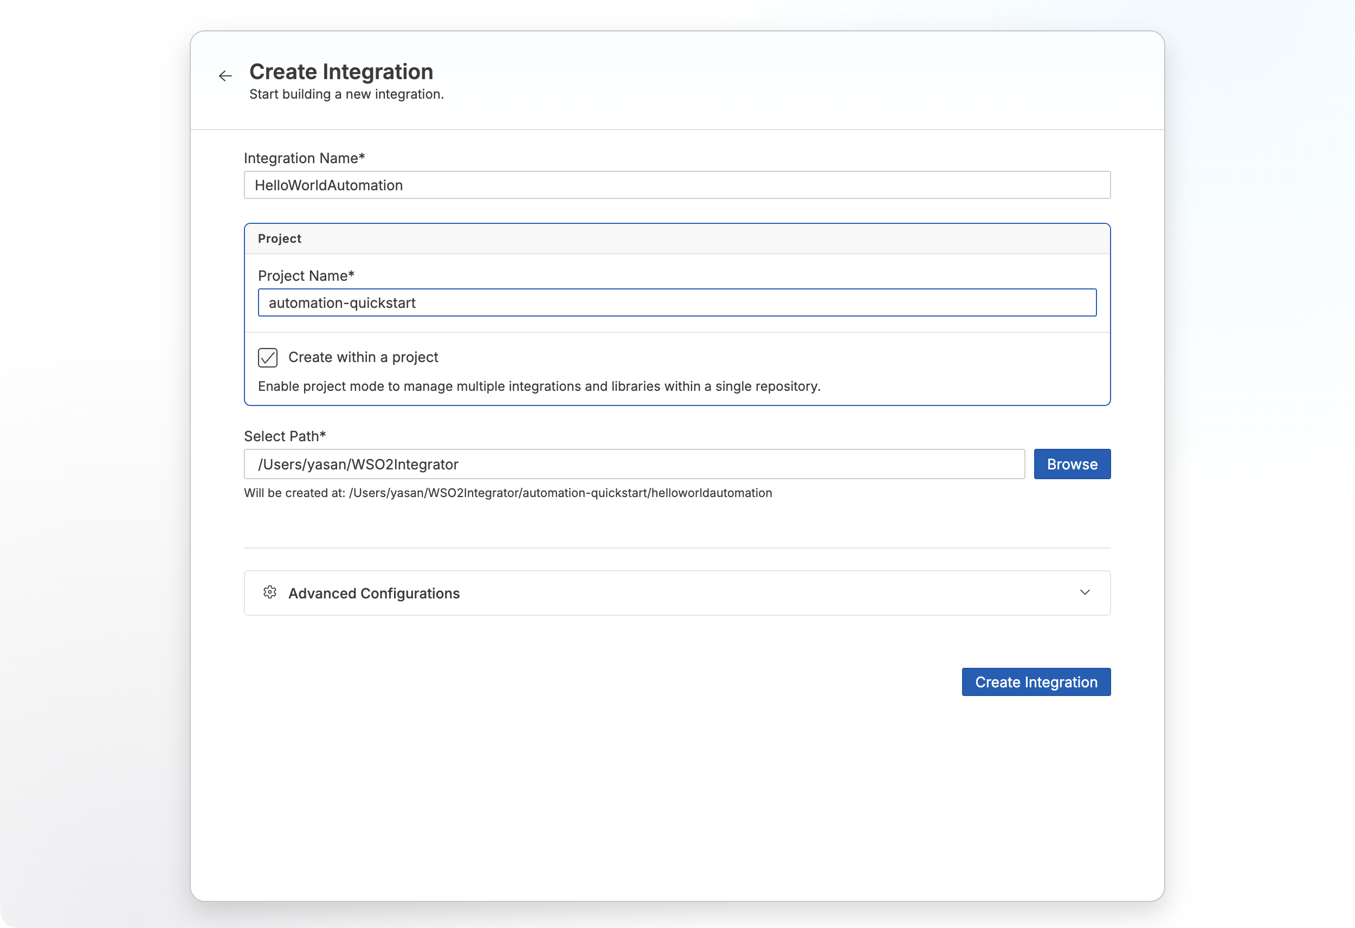Click the Select Path input field
1355x928 pixels.
pyautogui.click(x=634, y=465)
